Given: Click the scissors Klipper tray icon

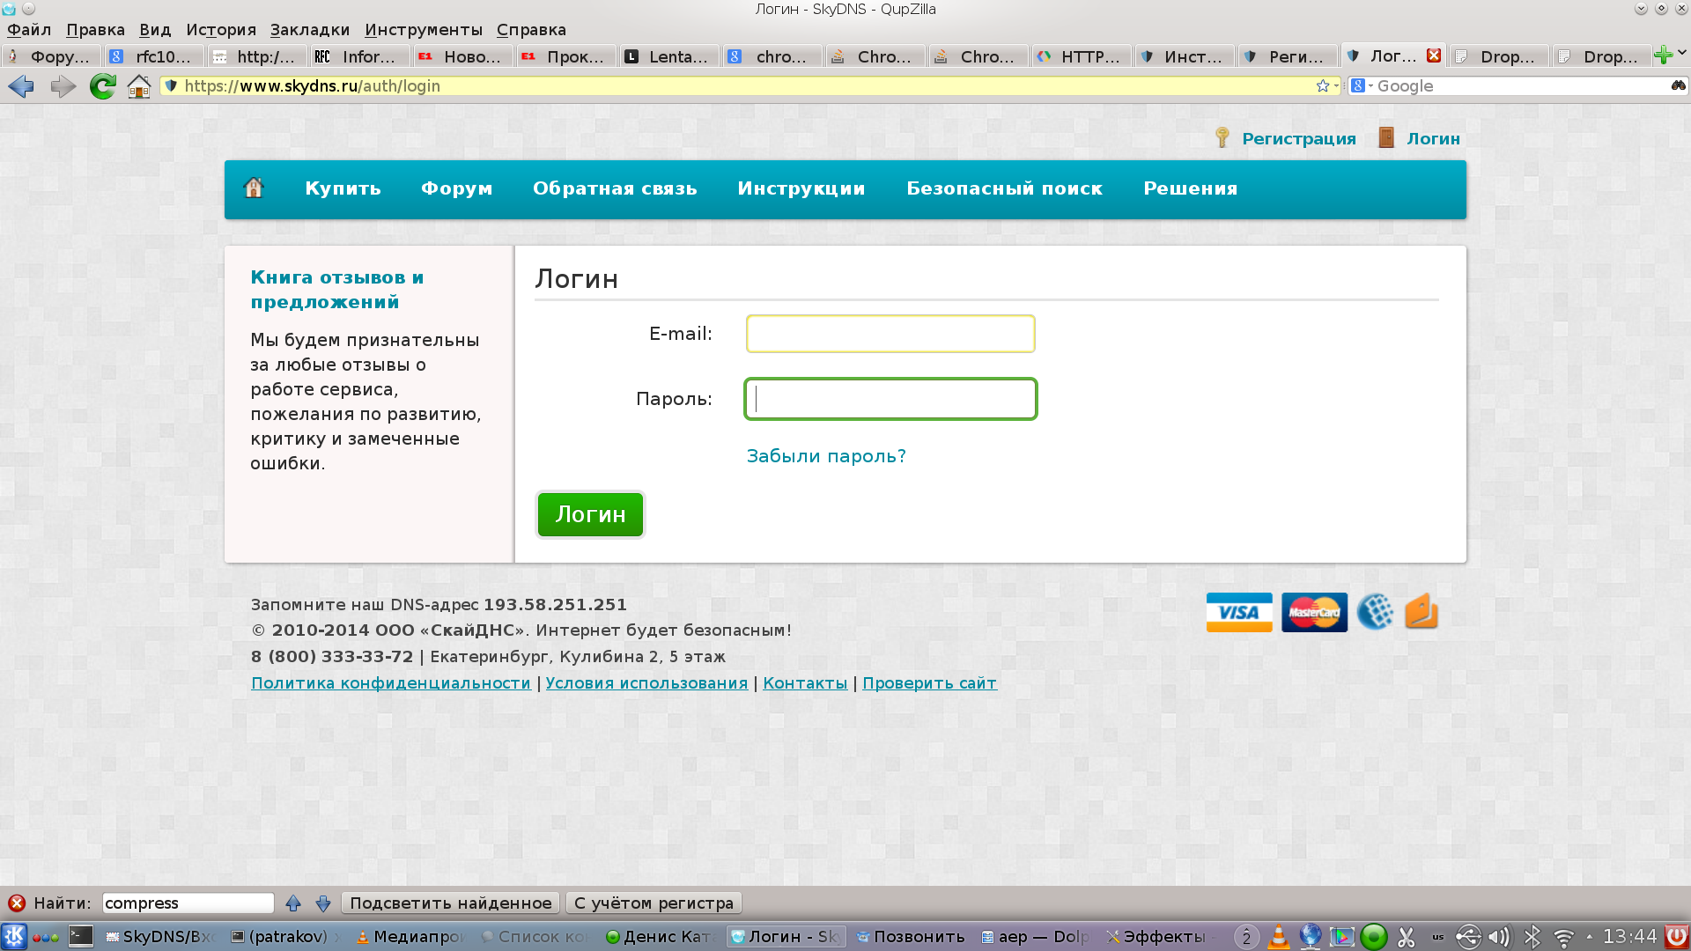Looking at the screenshot, I should [x=1407, y=937].
